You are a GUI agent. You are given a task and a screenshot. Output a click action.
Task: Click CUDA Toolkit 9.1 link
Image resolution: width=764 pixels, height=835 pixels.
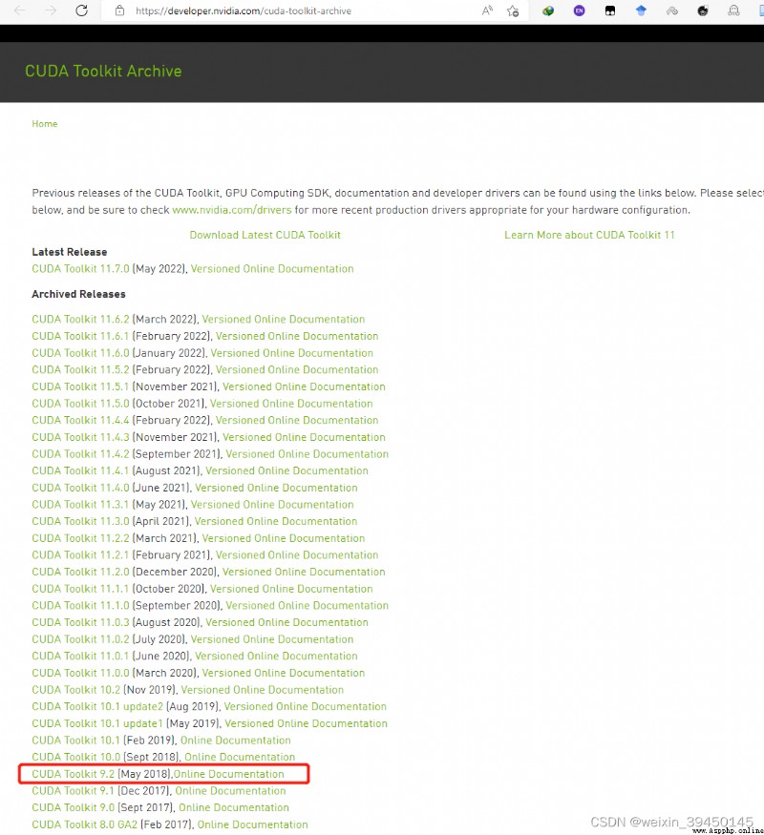(74, 791)
